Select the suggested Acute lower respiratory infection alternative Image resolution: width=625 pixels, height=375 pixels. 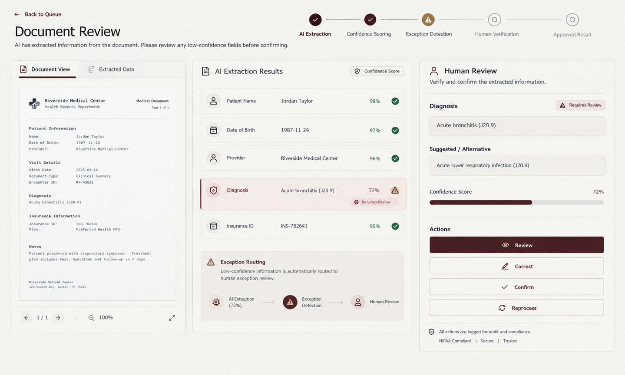click(x=517, y=166)
